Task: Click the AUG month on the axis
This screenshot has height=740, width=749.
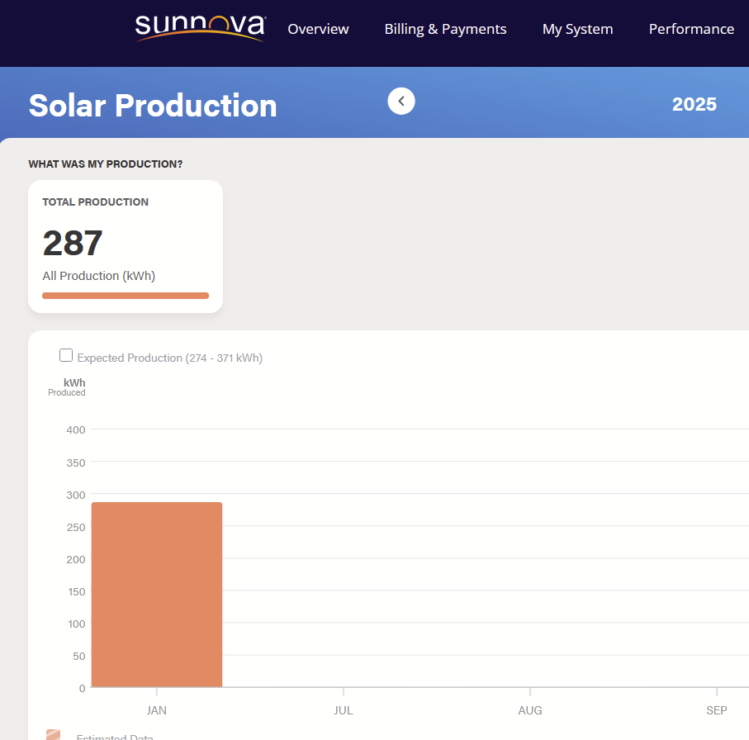Action: (x=530, y=710)
